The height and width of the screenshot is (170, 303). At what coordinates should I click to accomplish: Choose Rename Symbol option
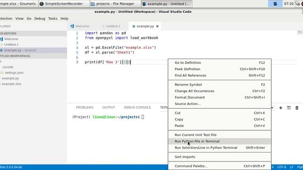[220, 85]
